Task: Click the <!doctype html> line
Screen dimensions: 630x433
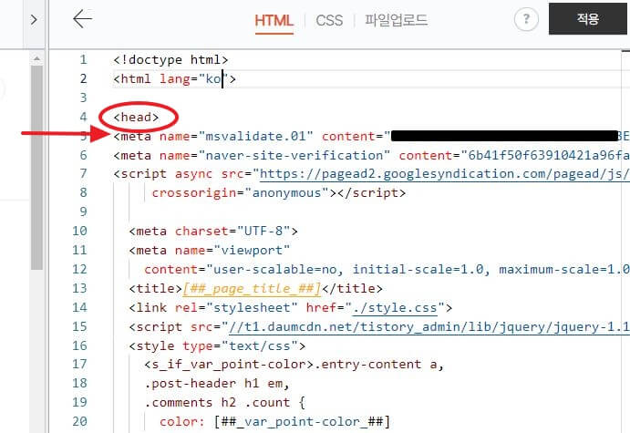Action: 170,60
